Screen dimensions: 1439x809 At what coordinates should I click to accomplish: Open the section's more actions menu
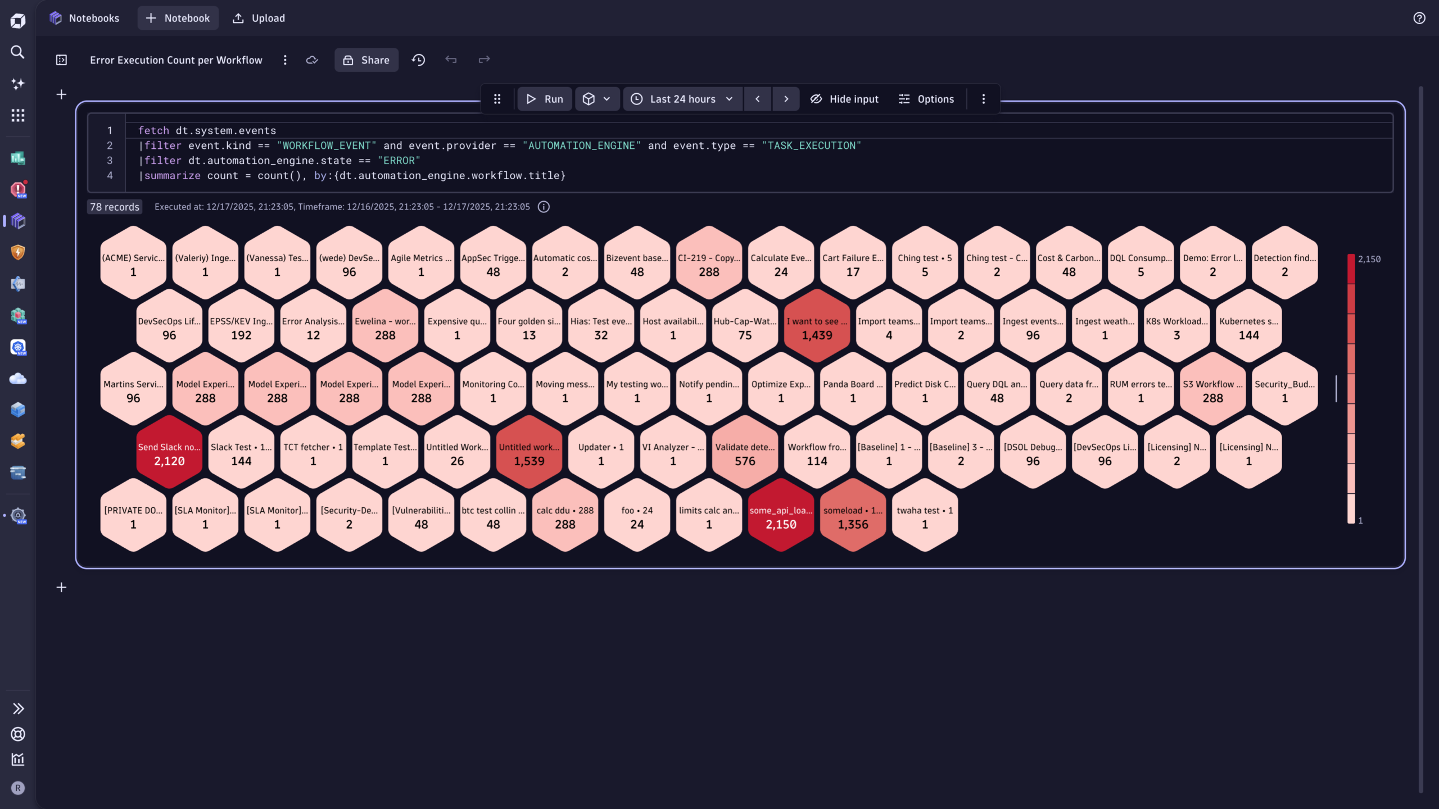983,99
